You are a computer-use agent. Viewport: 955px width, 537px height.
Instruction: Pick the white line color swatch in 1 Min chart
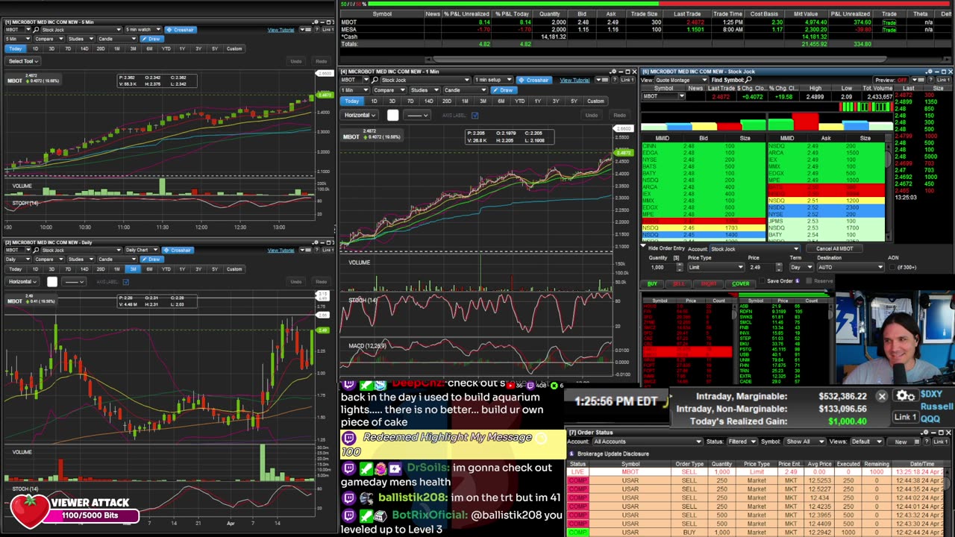point(393,116)
